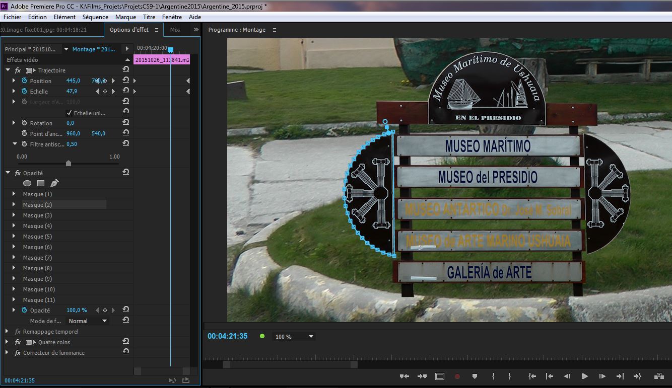The height and width of the screenshot is (388, 672).
Task: Click the Mark Out brace icon
Action: tap(509, 376)
